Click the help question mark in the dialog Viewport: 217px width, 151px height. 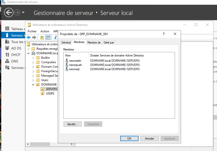164,34
